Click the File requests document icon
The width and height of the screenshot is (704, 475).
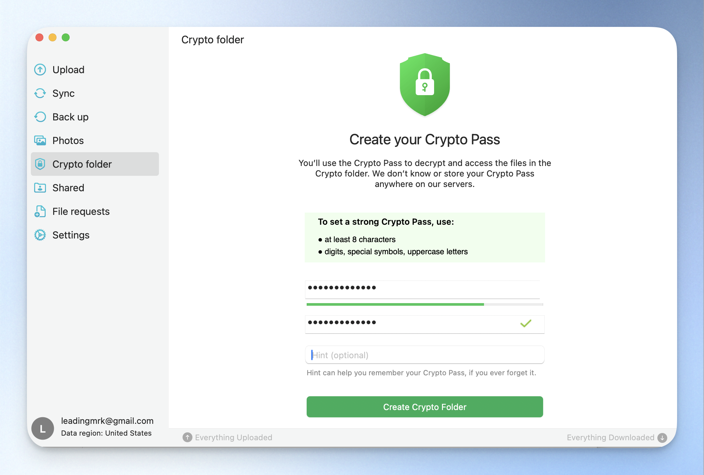pyautogui.click(x=40, y=211)
